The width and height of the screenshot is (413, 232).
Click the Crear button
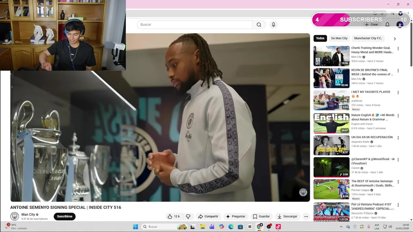(371, 24)
